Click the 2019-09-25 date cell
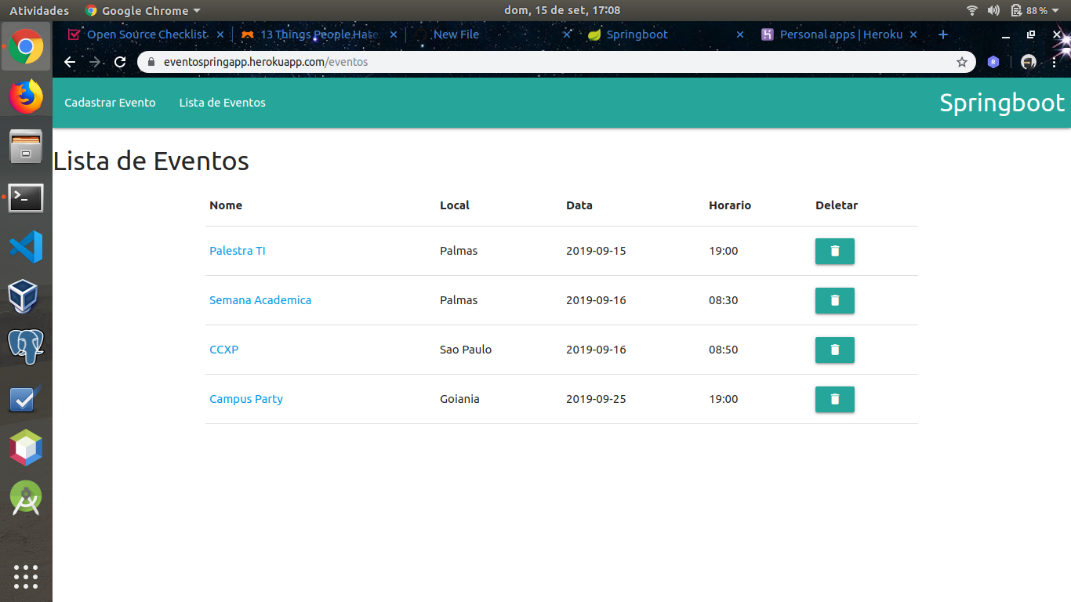 [596, 399]
